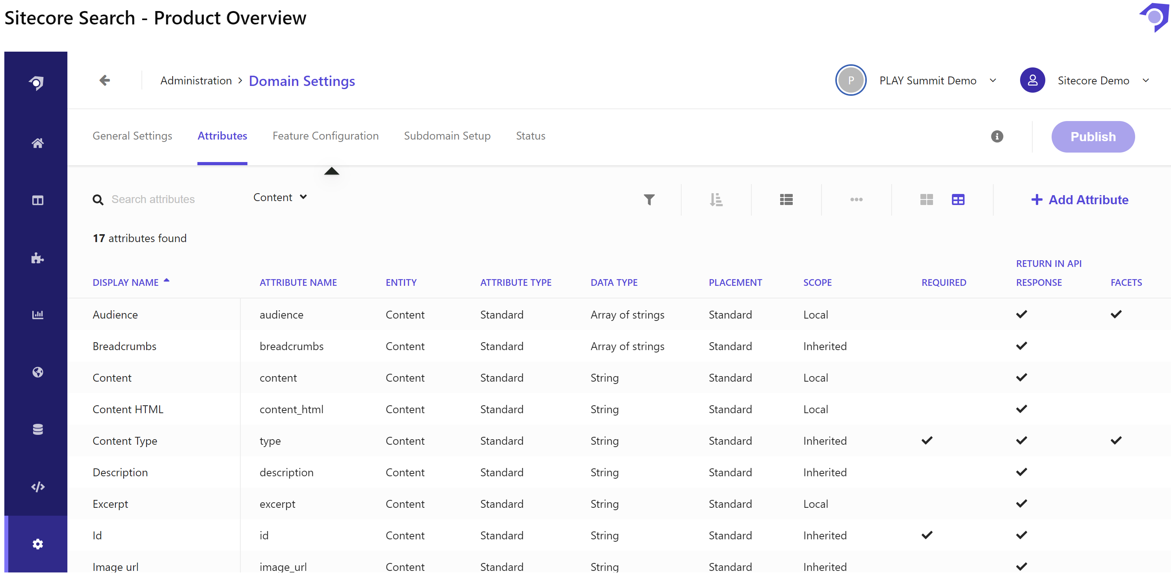This screenshot has width=1171, height=576.
Task: Open the three-dots more options
Action: (856, 199)
